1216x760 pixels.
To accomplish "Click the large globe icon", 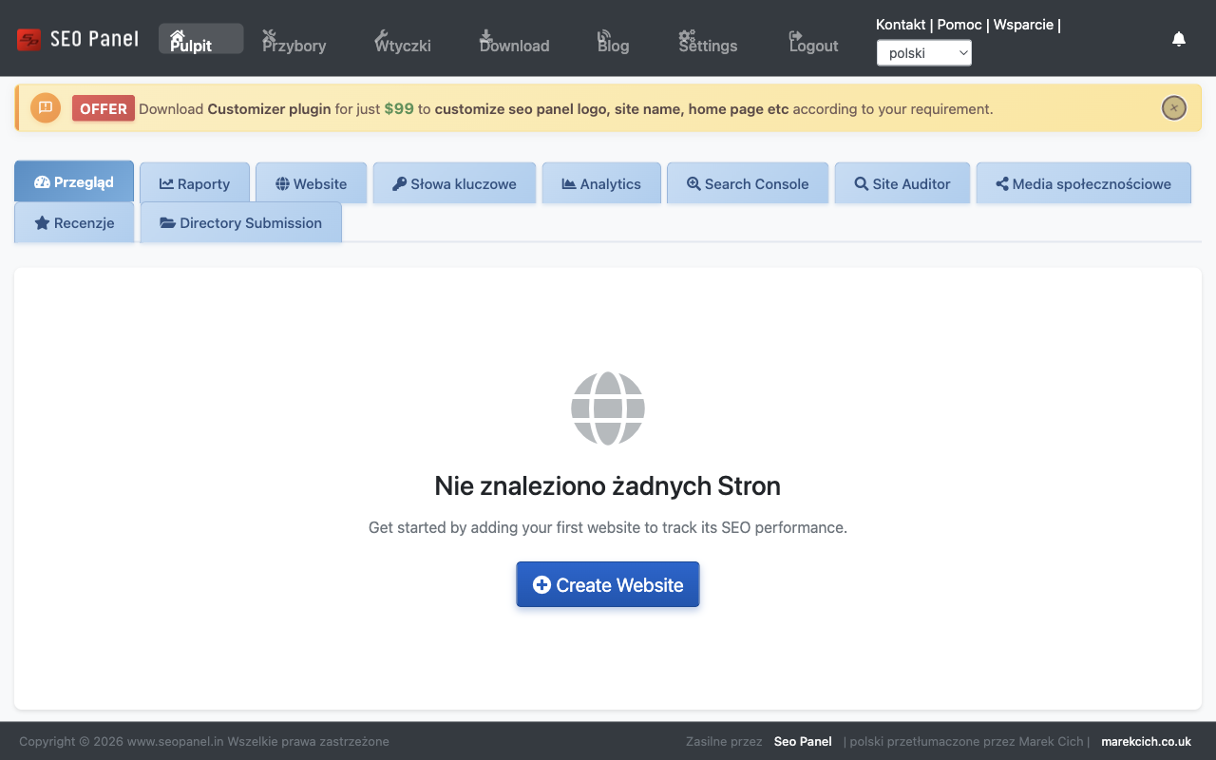I will [608, 408].
